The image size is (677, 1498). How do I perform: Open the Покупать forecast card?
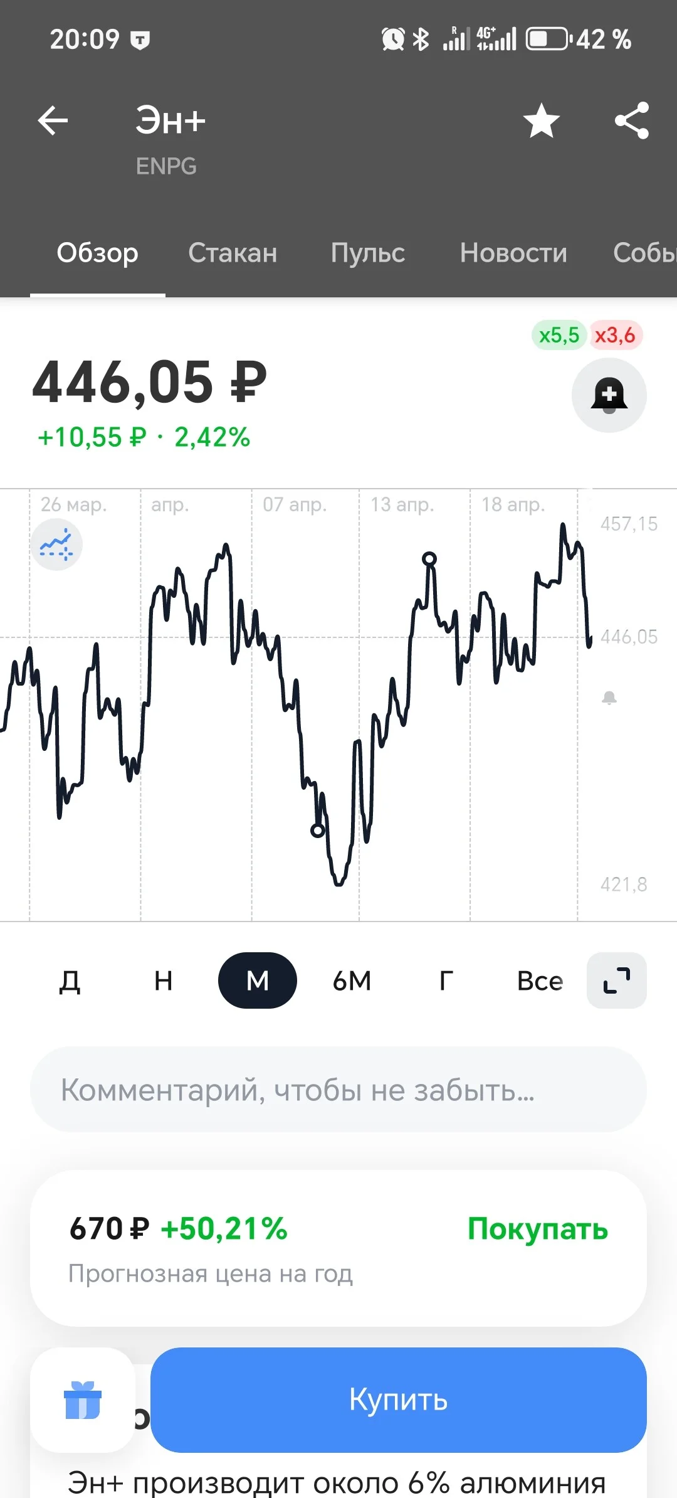[x=338, y=1248]
